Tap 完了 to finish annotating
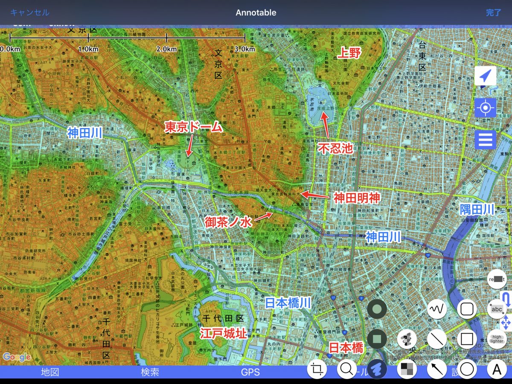Image resolution: width=512 pixels, height=384 pixels. click(x=494, y=12)
